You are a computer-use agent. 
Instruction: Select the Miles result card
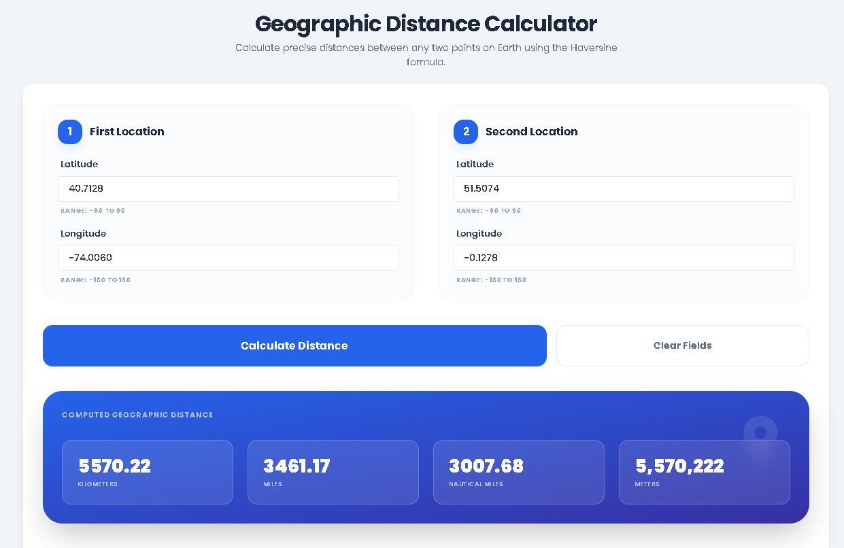[333, 472]
